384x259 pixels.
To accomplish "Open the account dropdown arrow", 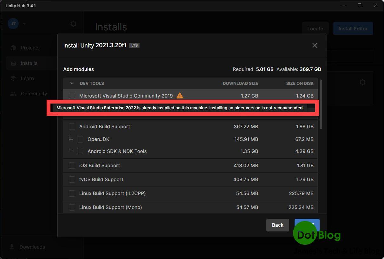I will pos(24,23).
